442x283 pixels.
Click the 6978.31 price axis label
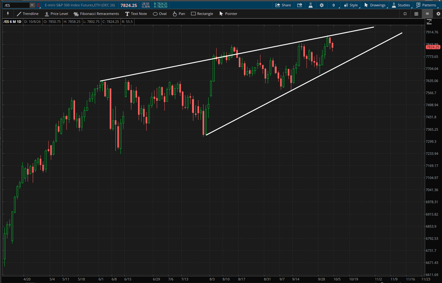point(432,202)
